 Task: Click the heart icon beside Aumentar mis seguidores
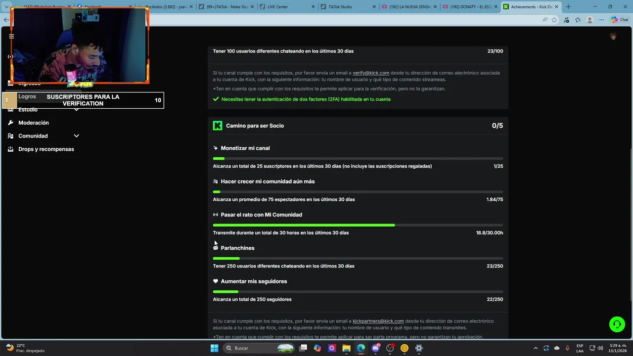(x=216, y=281)
